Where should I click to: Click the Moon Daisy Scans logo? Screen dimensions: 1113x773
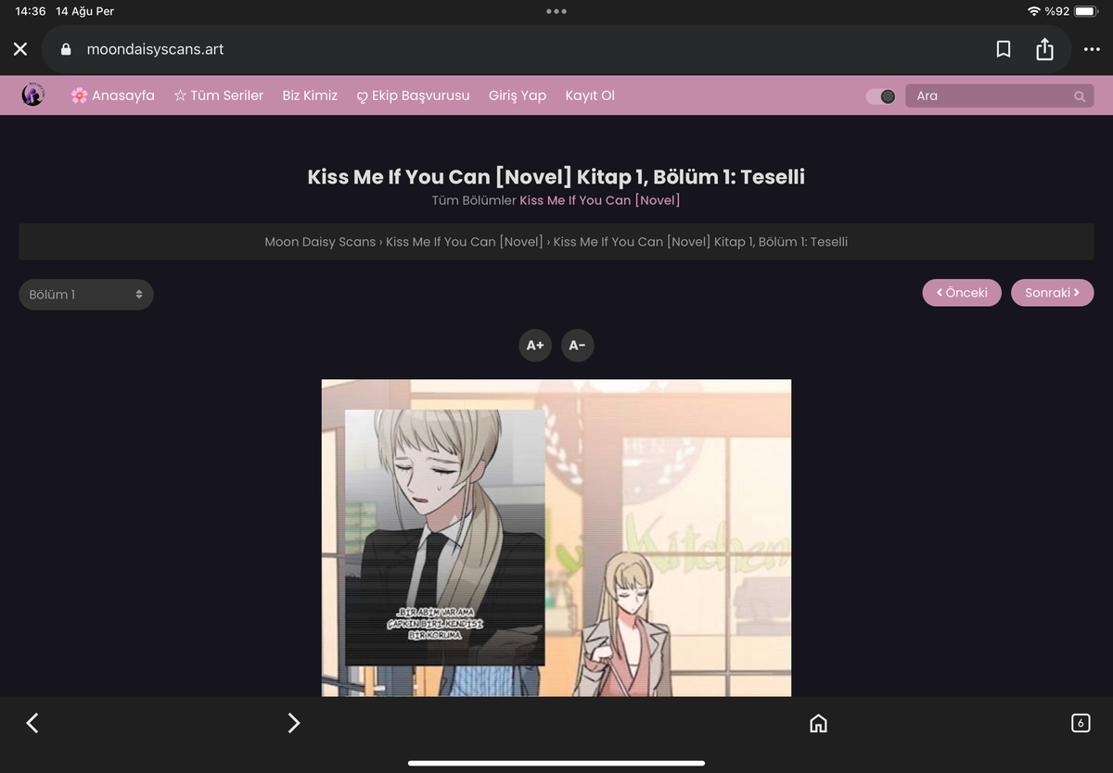pyautogui.click(x=32, y=95)
